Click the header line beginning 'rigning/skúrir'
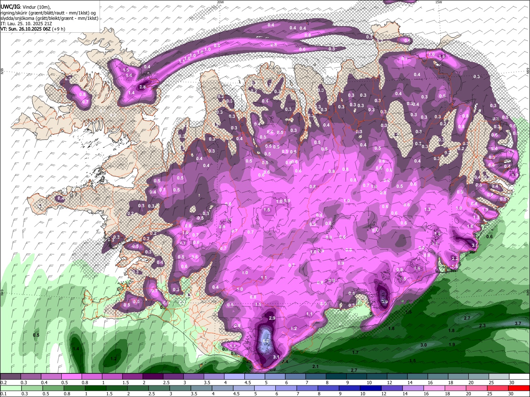Screen dimensions: 530x397 pyautogui.click(x=48, y=13)
